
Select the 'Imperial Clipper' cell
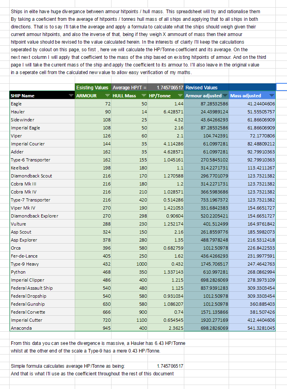click(x=42, y=280)
